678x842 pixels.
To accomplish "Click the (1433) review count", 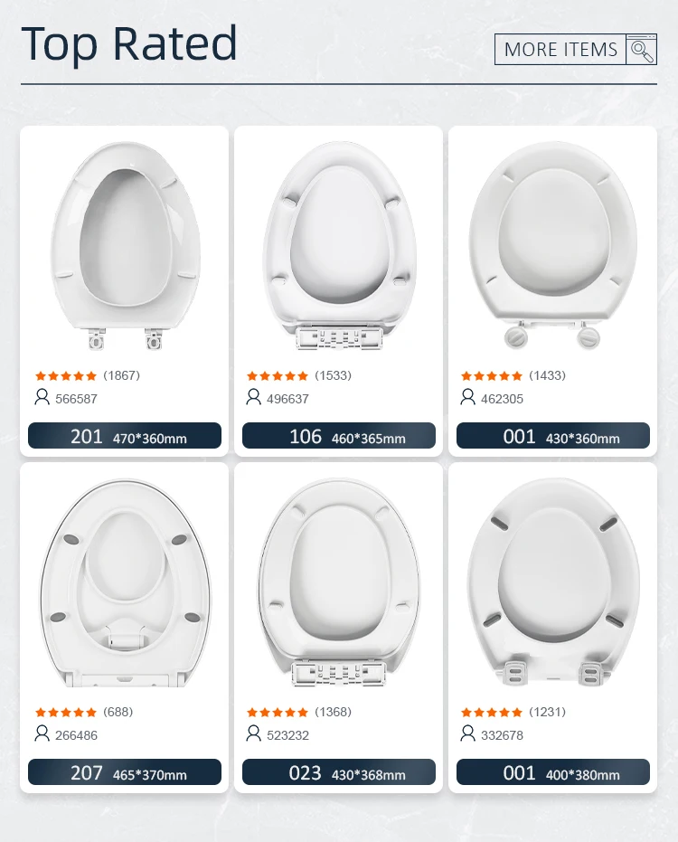I will point(548,375).
